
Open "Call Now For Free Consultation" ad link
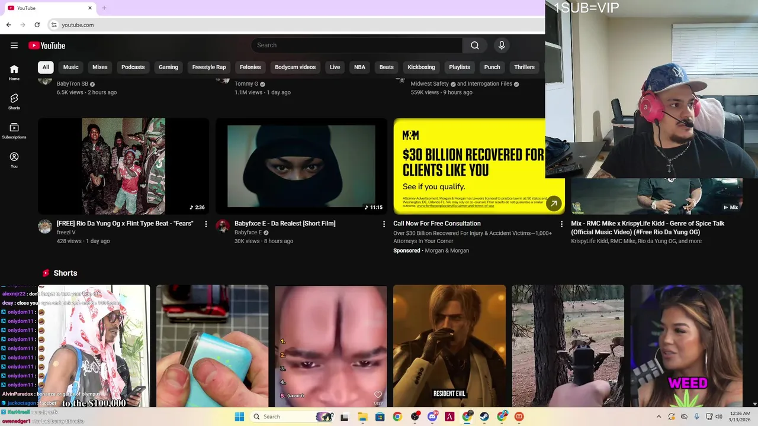[x=437, y=224]
